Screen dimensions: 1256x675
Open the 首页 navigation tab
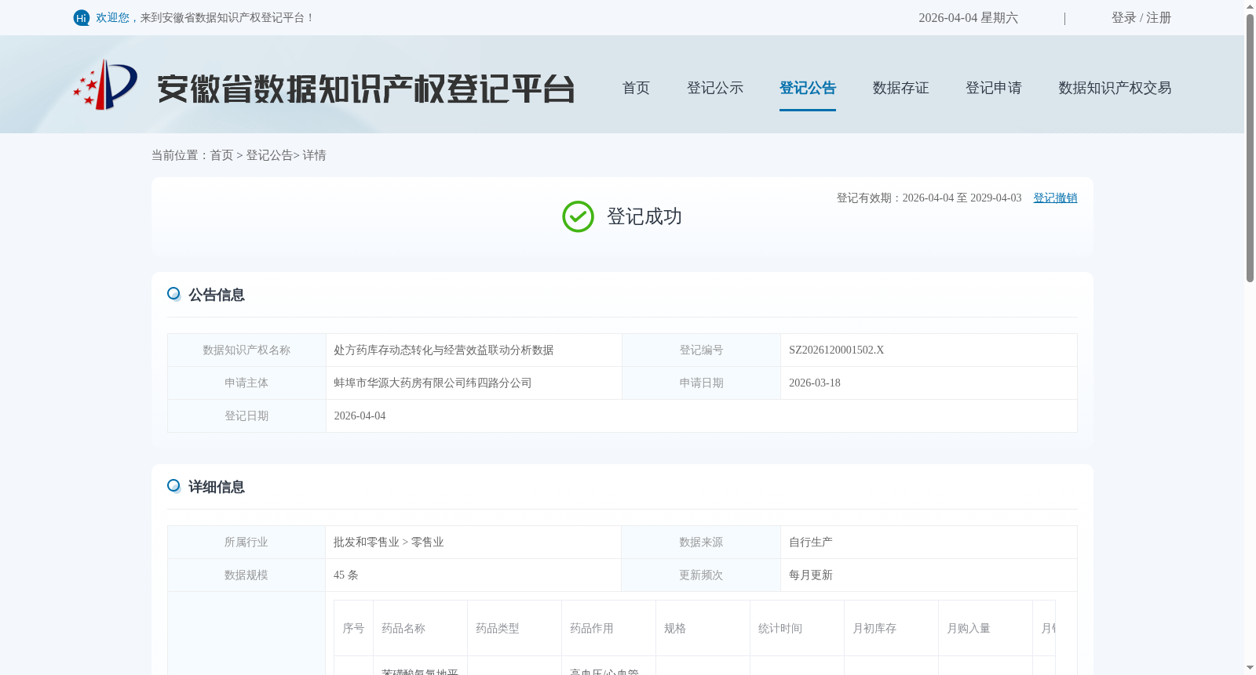click(x=636, y=88)
